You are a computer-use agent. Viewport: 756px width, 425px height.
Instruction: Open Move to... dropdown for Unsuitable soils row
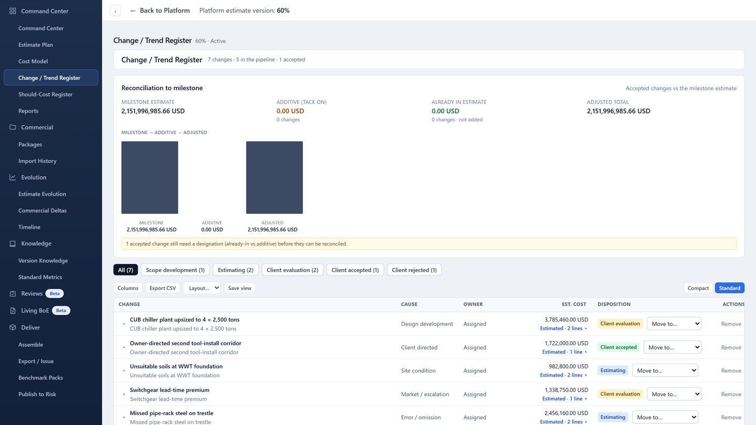tap(665, 370)
